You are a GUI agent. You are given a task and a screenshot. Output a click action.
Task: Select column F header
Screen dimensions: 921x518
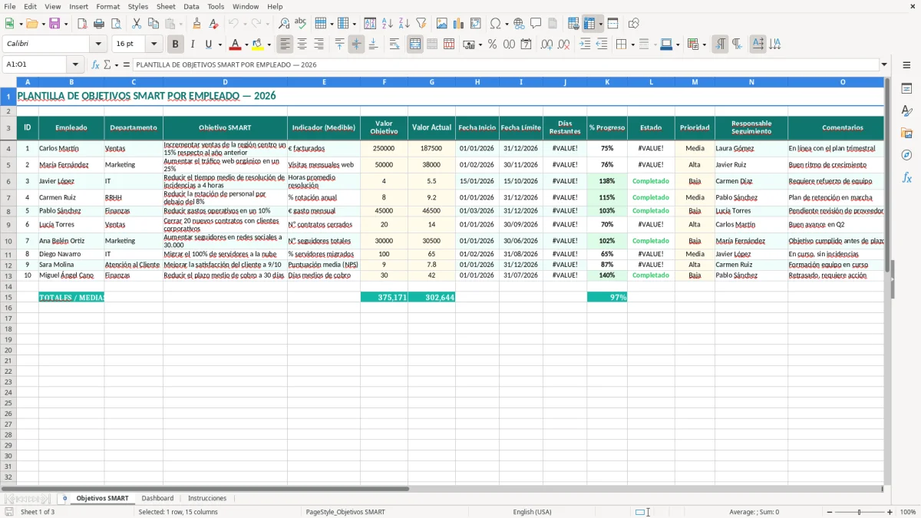(385, 82)
